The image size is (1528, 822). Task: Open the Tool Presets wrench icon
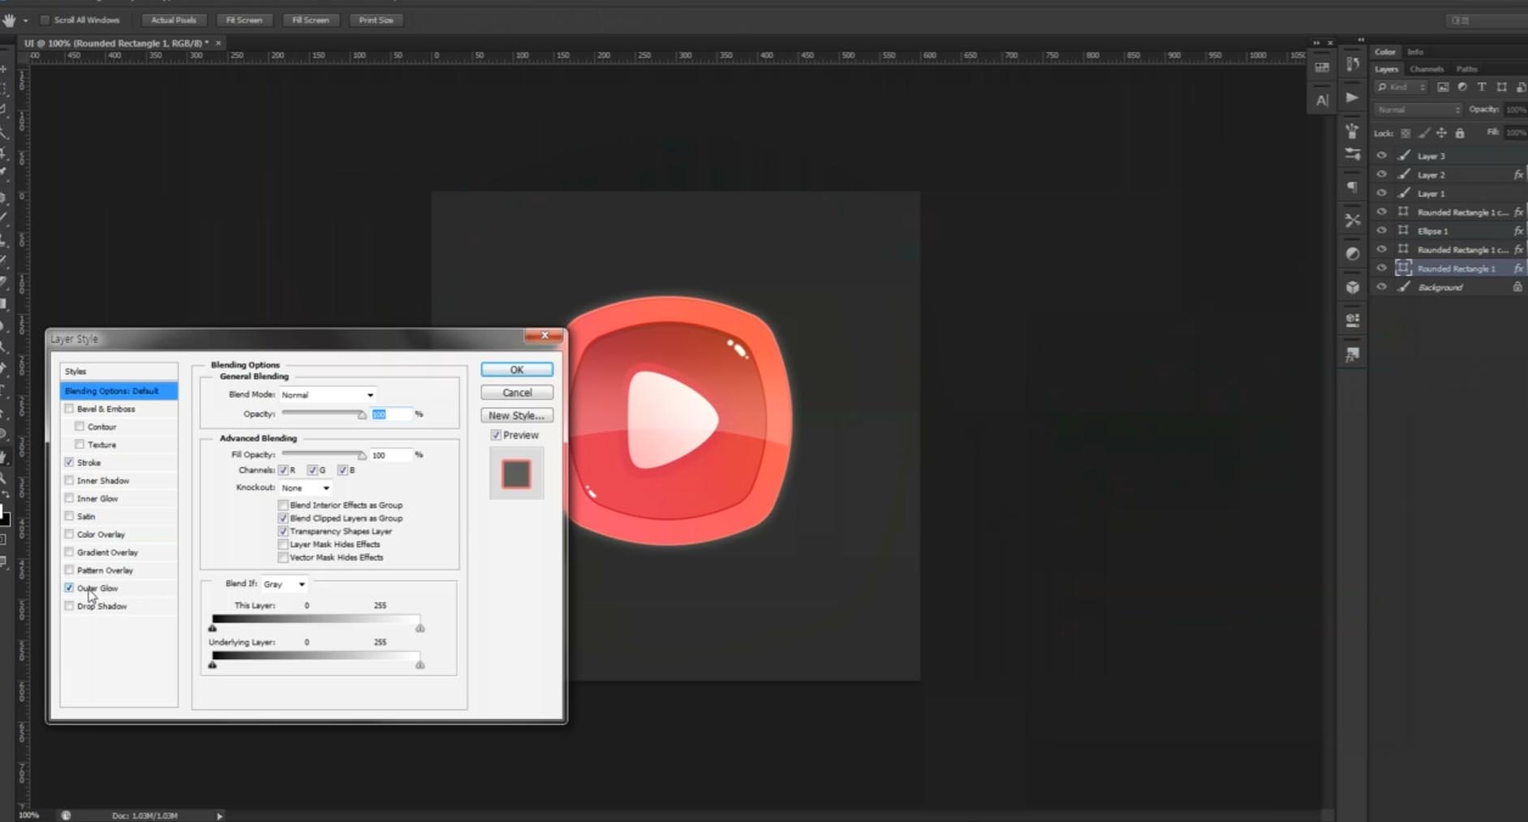tap(1352, 220)
